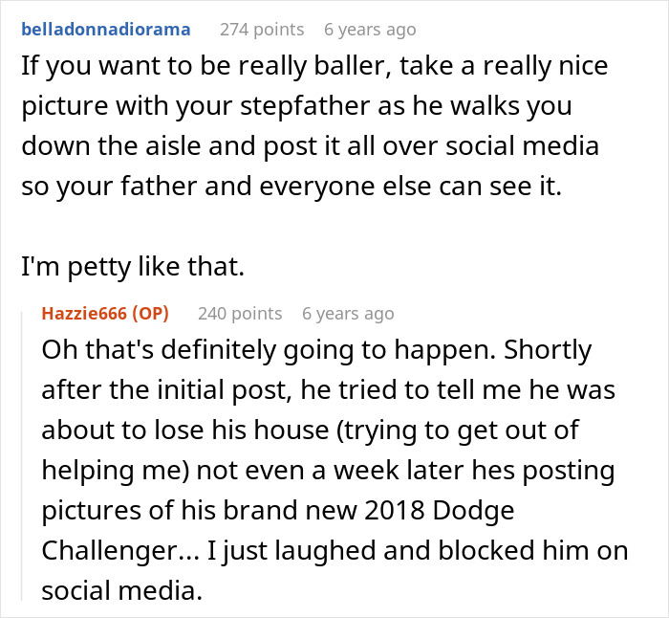
Task: Click the line "helping me) not even a week later hes posting"
Action: click(x=328, y=471)
